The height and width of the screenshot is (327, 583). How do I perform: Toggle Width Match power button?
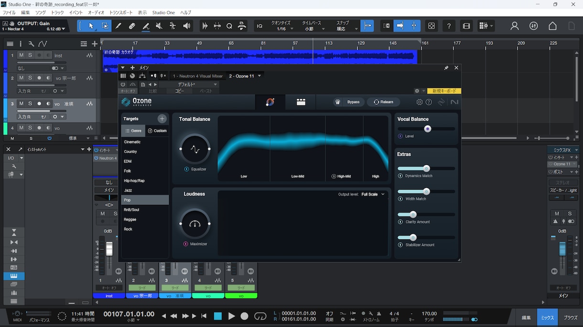coord(400,199)
